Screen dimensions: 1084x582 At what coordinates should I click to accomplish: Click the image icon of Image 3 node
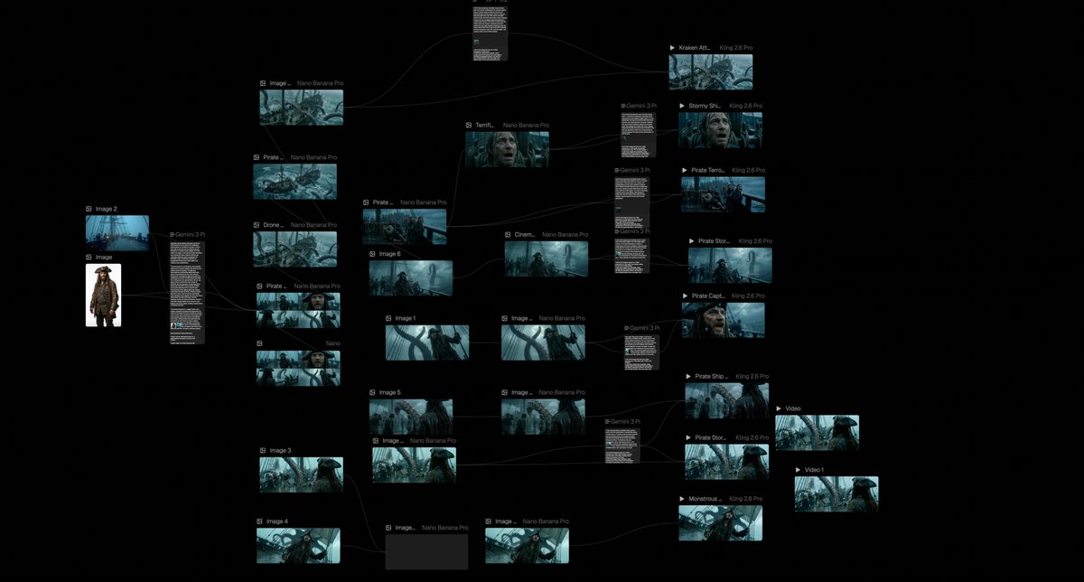[263, 450]
